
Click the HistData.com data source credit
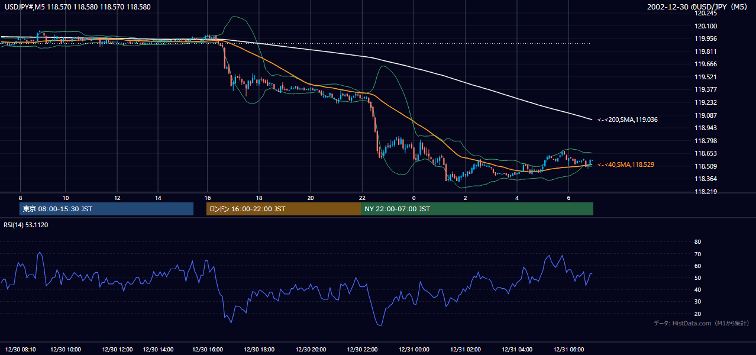pyautogui.click(x=702, y=323)
